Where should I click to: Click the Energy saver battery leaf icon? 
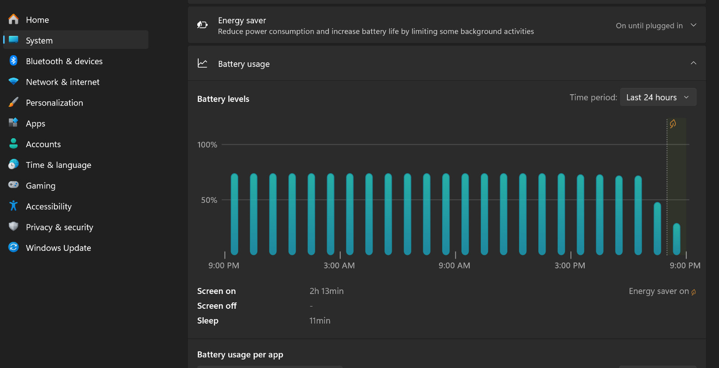[202, 25]
